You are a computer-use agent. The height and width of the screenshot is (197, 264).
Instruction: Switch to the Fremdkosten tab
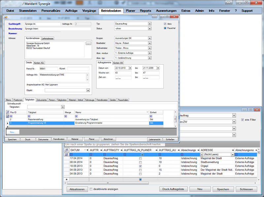point(101,100)
